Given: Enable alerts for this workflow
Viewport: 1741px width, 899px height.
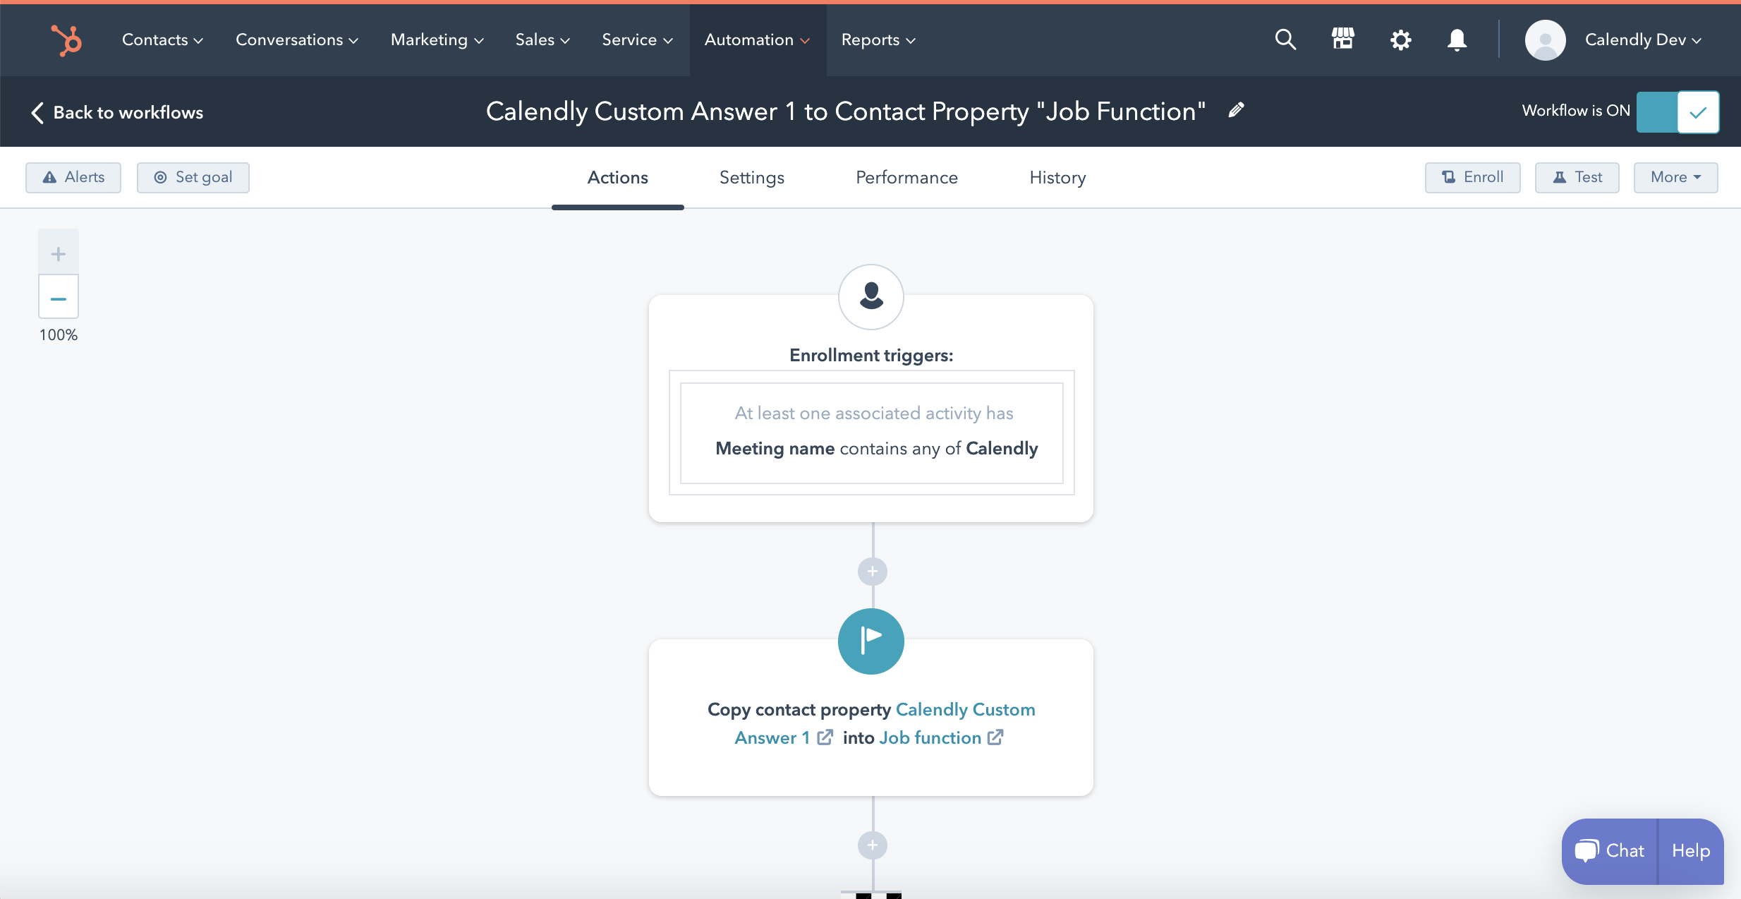Looking at the screenshot, I should point(72,178).
